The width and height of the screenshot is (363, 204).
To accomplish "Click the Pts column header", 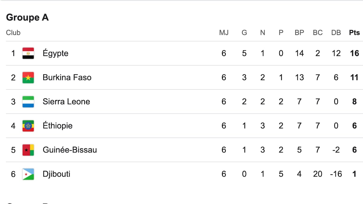I will tap(354, 33).
